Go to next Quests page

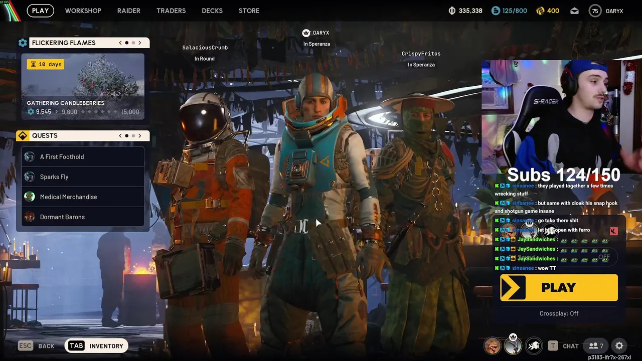point(139,135)
